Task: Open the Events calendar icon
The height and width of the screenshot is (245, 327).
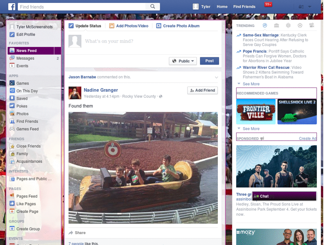Action: [12, 66]
